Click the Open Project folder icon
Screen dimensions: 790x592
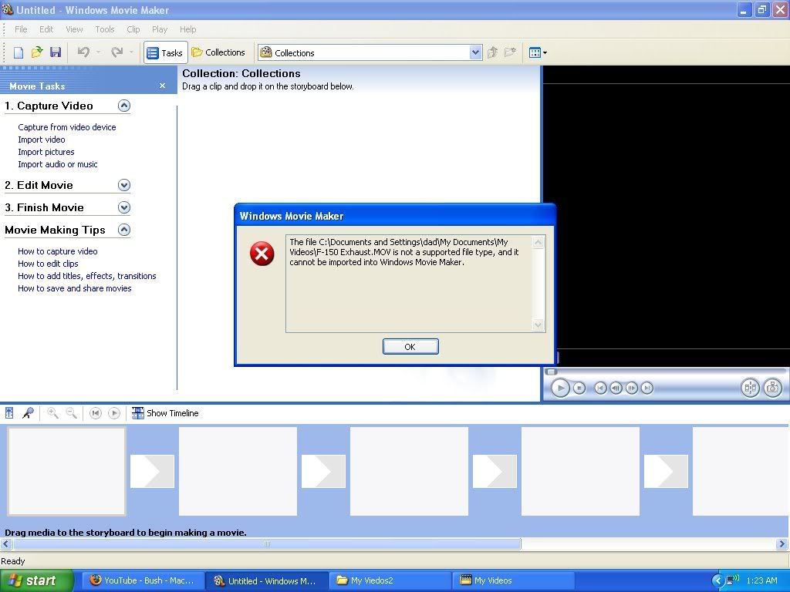36,52
